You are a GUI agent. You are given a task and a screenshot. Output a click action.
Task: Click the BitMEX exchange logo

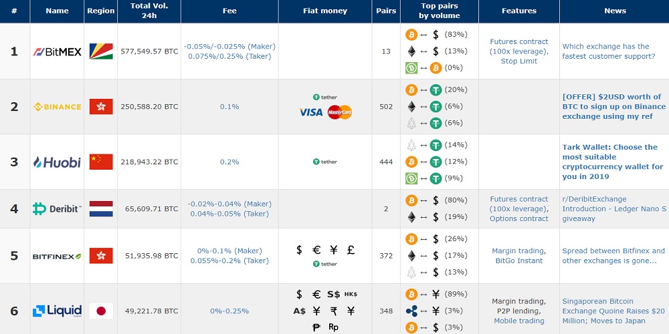click(x=57, y=51)
